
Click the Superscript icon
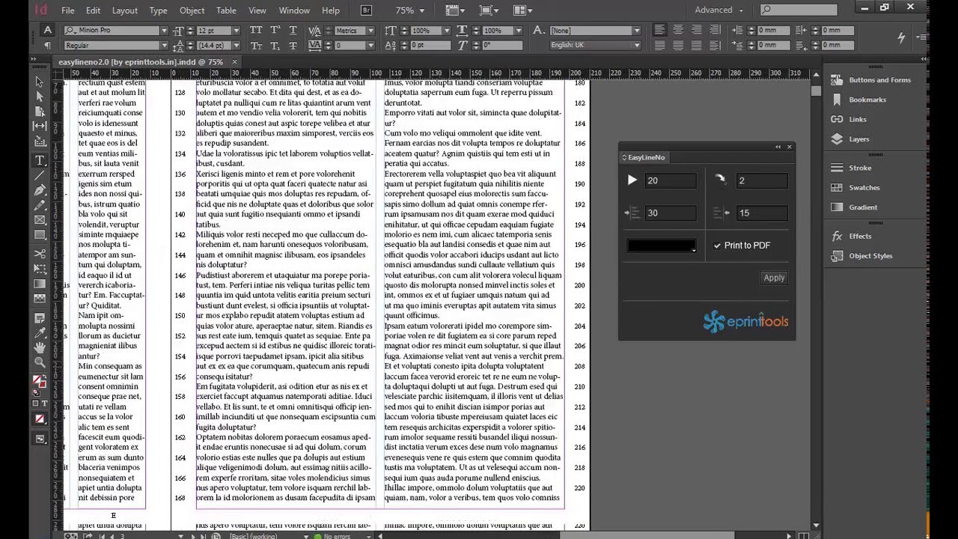(x=275, y=31)
